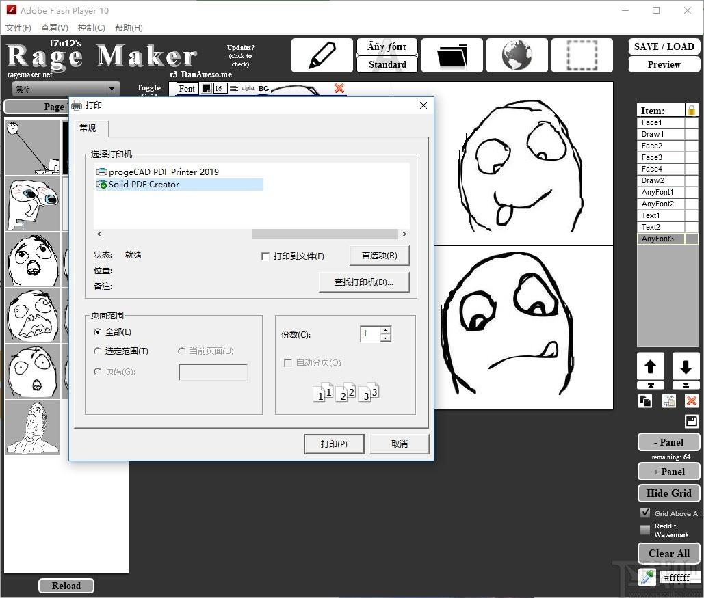Click the Reload button

pos(66,586)
